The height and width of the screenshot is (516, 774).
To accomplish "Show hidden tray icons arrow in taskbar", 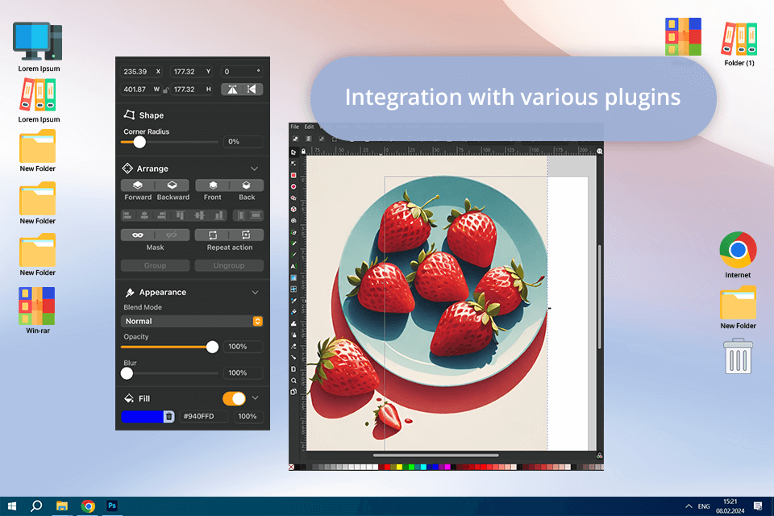I will point(689,506).
